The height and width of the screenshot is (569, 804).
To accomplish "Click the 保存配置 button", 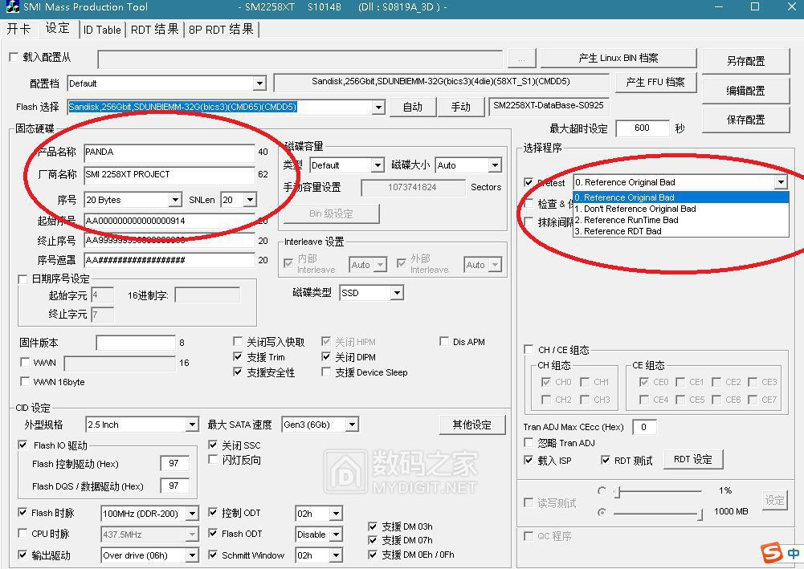I will [x=745, y=120].
